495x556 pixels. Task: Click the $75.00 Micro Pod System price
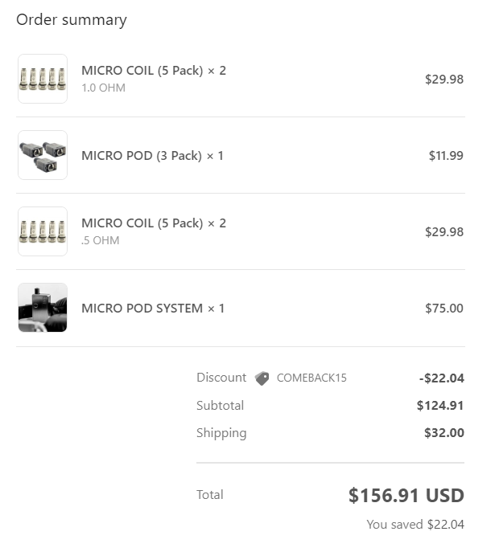pos(443,308)
